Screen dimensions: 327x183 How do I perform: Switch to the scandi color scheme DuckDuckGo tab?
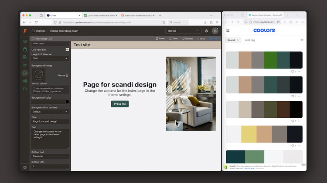click(x=137, y=15)
